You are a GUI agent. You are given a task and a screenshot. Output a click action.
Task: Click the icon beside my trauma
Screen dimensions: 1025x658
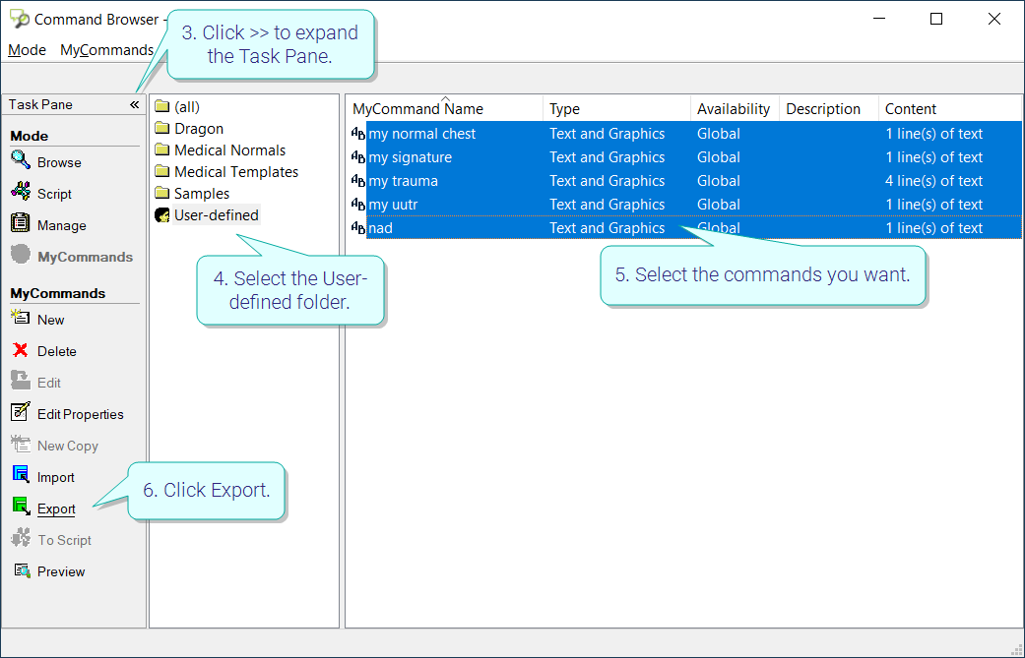[358, 181]
